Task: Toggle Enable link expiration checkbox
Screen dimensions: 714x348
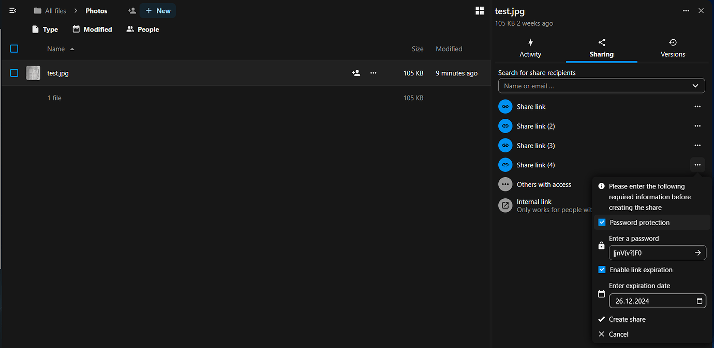Action: click(x=602, y=270)
